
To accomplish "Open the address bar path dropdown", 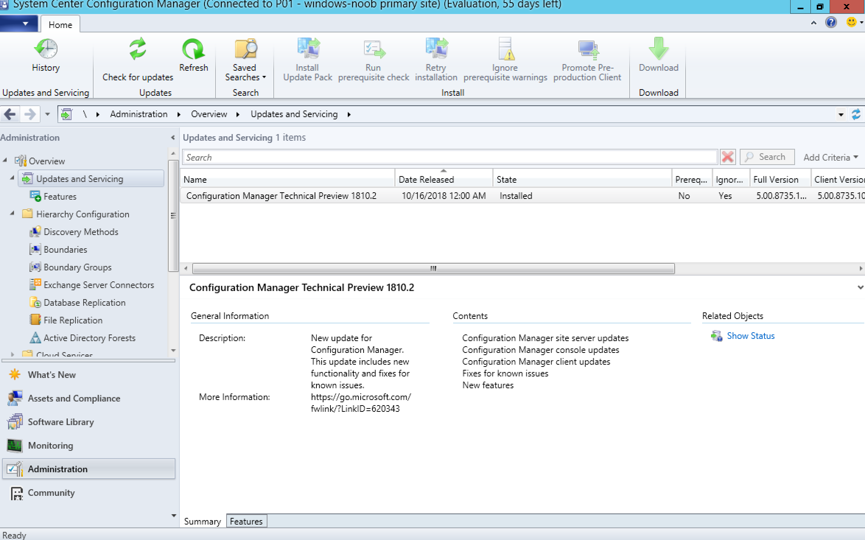I will (841, 115).
